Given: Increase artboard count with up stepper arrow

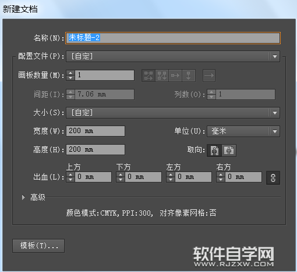Looking at the screenshot, I should pyautogui.click(x=70, y=73).
